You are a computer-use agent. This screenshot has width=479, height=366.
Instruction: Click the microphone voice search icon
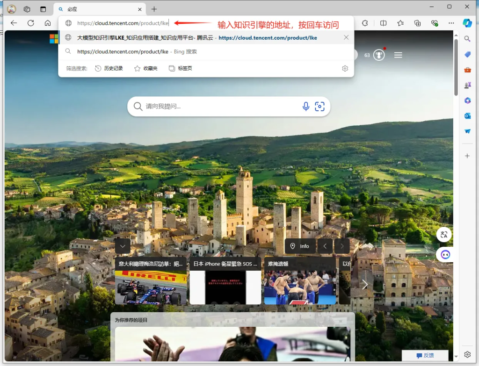[306, 107]
